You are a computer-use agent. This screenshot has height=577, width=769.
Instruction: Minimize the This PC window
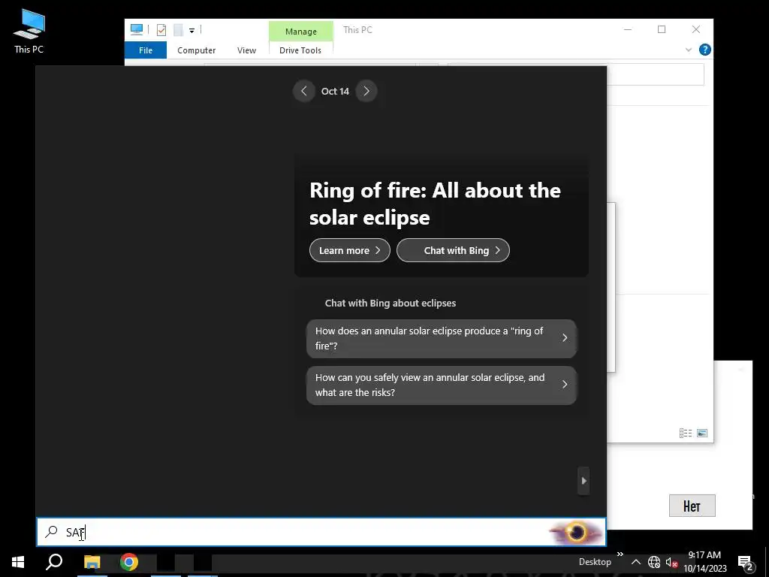(627, 29)
